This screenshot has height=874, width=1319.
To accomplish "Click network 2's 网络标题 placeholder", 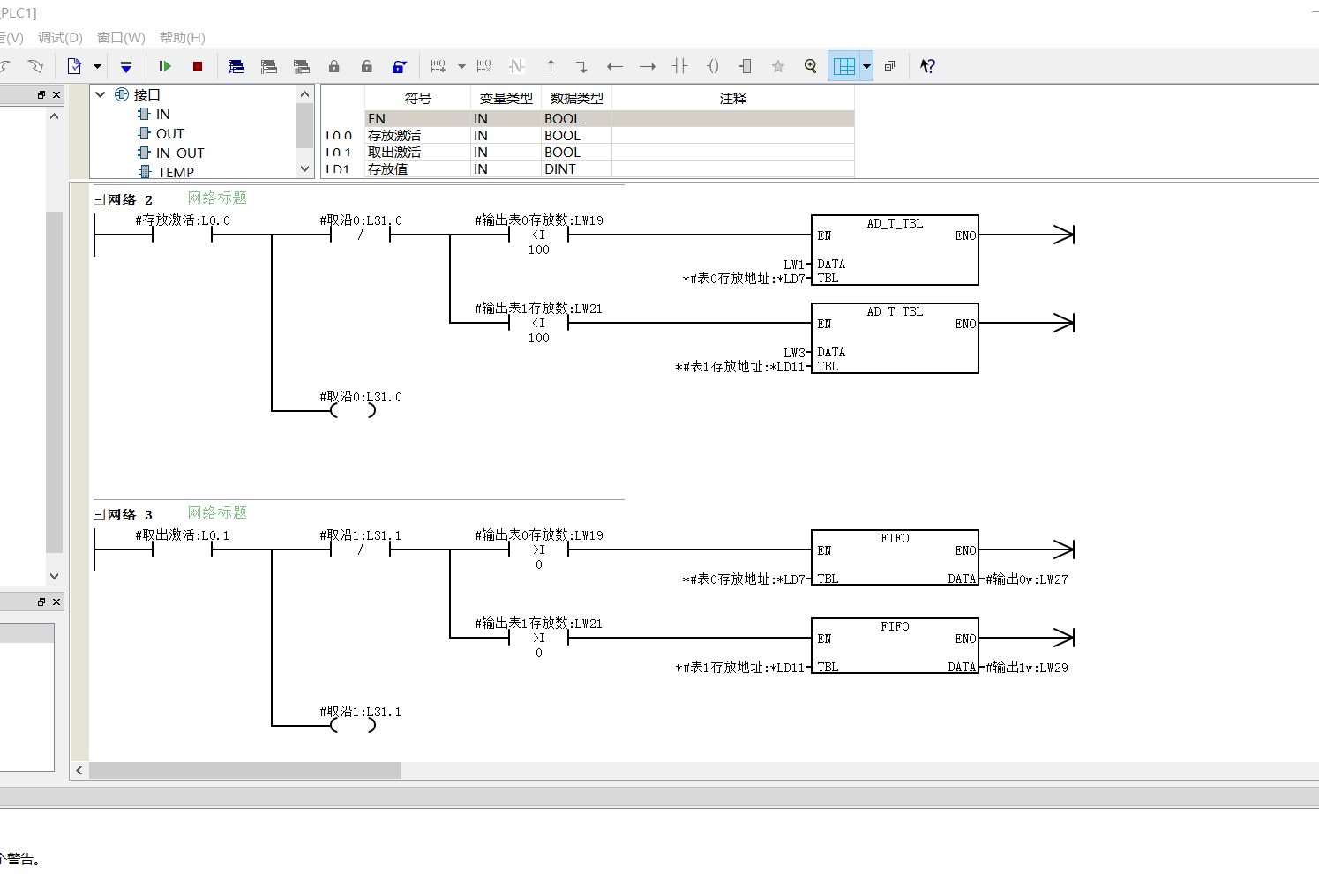I will coord(217,198).
